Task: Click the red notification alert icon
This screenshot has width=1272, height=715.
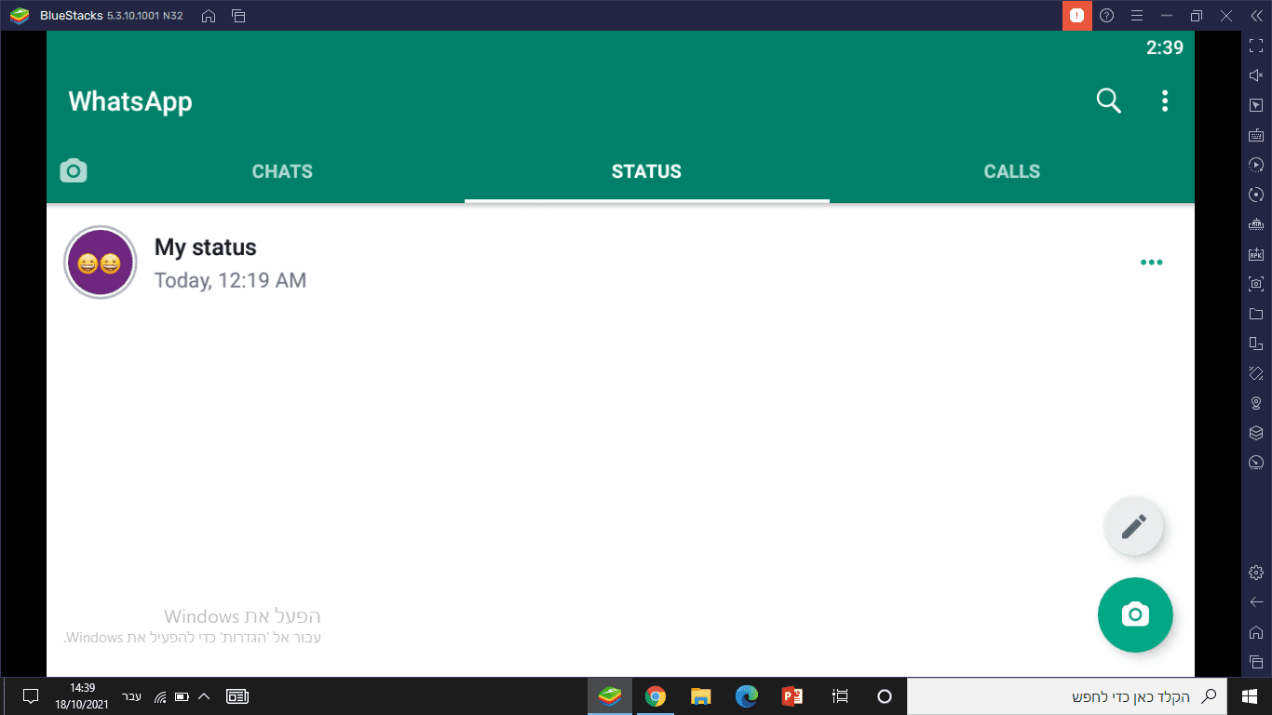Action: pos(1076,16)
